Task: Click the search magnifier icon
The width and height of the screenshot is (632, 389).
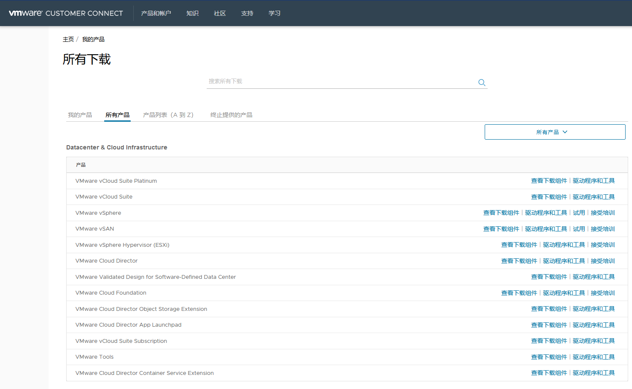Action: (482, 82)
